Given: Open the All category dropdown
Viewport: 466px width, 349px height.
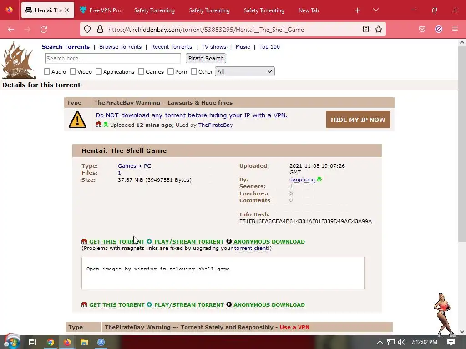Looking at the screenshot, I should (x=244, y=71).
